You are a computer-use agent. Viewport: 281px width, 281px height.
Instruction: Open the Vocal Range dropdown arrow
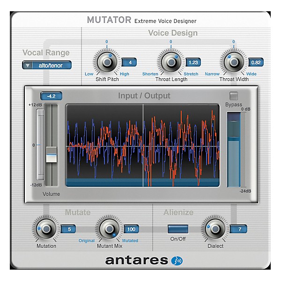(x=27, y=66)
